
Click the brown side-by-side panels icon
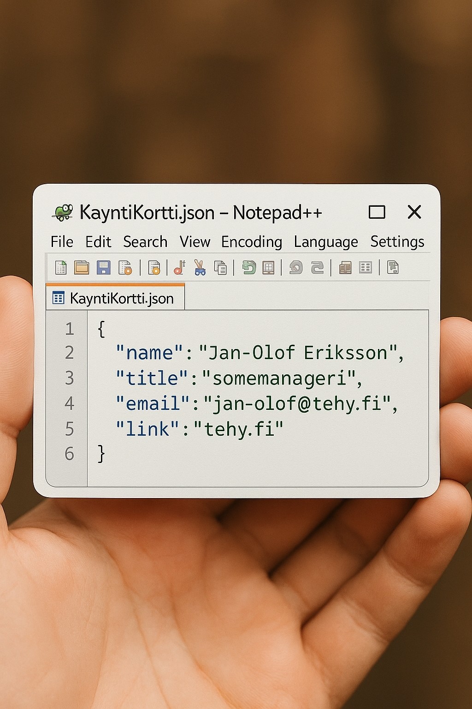[x=345, y=267]
